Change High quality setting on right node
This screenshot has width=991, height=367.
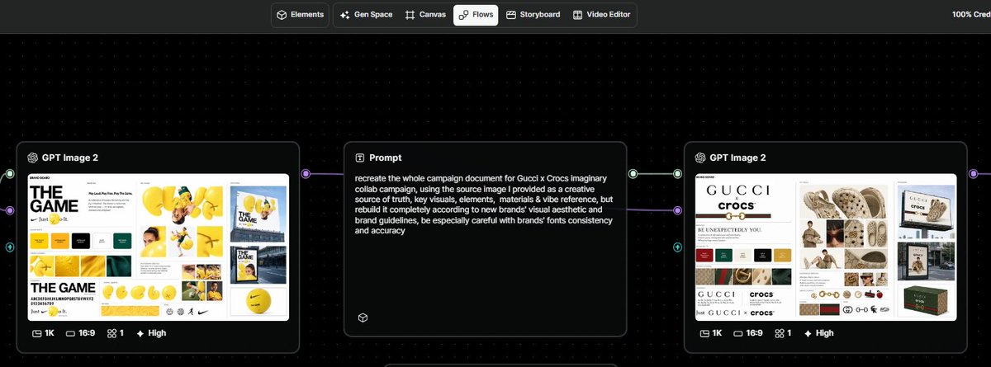pos(818,333)
